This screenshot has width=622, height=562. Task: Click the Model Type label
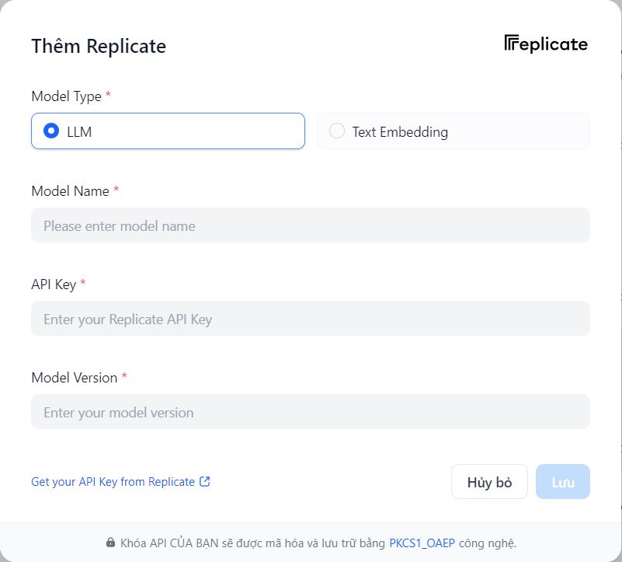[x=66, y=96]
